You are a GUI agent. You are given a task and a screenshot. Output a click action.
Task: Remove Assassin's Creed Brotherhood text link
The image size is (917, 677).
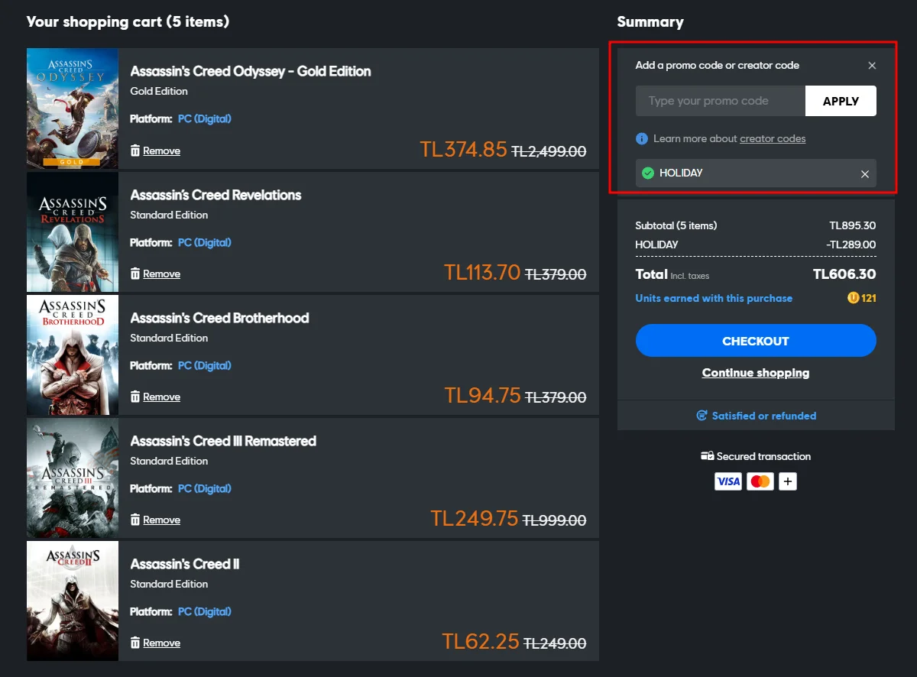click(161, 397)
